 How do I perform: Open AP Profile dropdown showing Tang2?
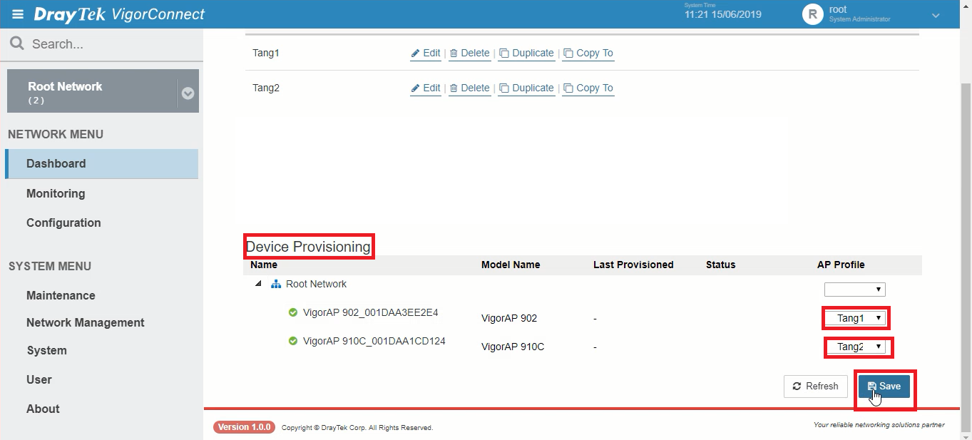[x=855, y=347]
